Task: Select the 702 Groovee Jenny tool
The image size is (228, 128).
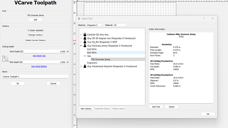Action: click(x=118, y=60)
